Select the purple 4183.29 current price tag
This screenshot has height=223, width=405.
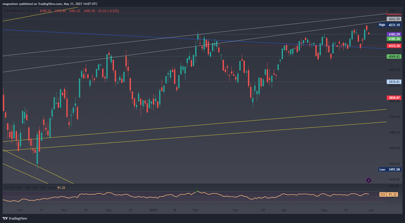point(394,34)
